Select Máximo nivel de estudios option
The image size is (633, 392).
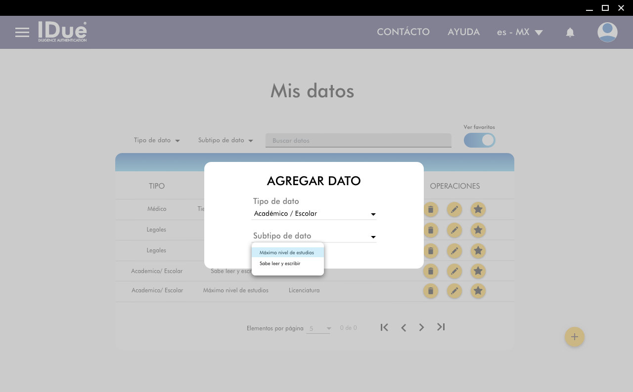coord(287,252)
